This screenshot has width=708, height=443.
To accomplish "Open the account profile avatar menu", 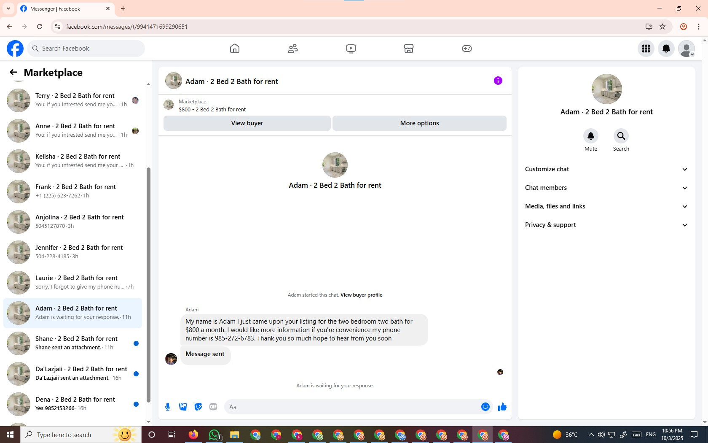I will click(687, 49).
